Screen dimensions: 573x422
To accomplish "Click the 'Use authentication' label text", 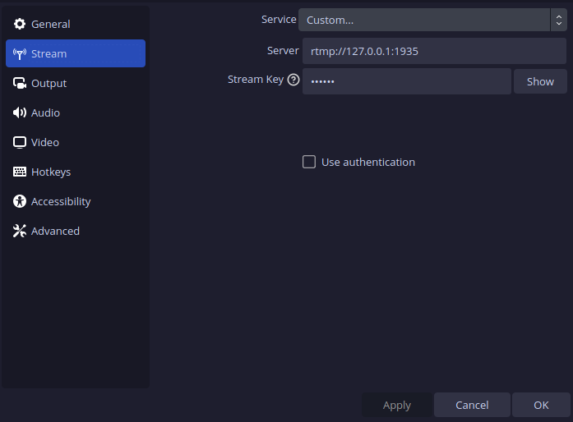I will 368,162.
